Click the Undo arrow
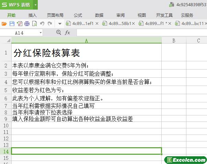Image resolution: width=207 pixels, height=164 pixels. [42, 24]
